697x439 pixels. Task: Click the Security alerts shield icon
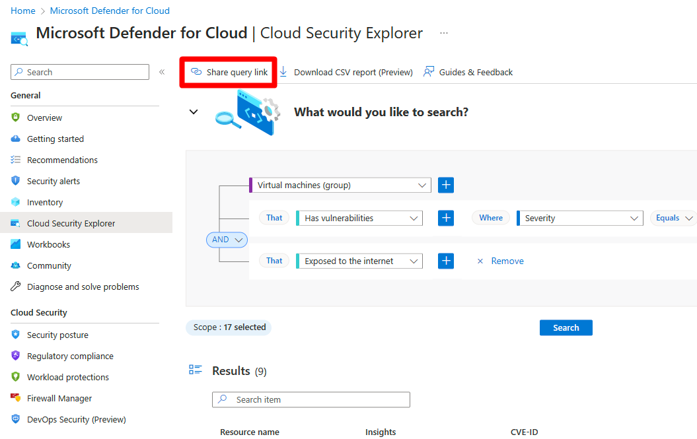pos(16,181)
